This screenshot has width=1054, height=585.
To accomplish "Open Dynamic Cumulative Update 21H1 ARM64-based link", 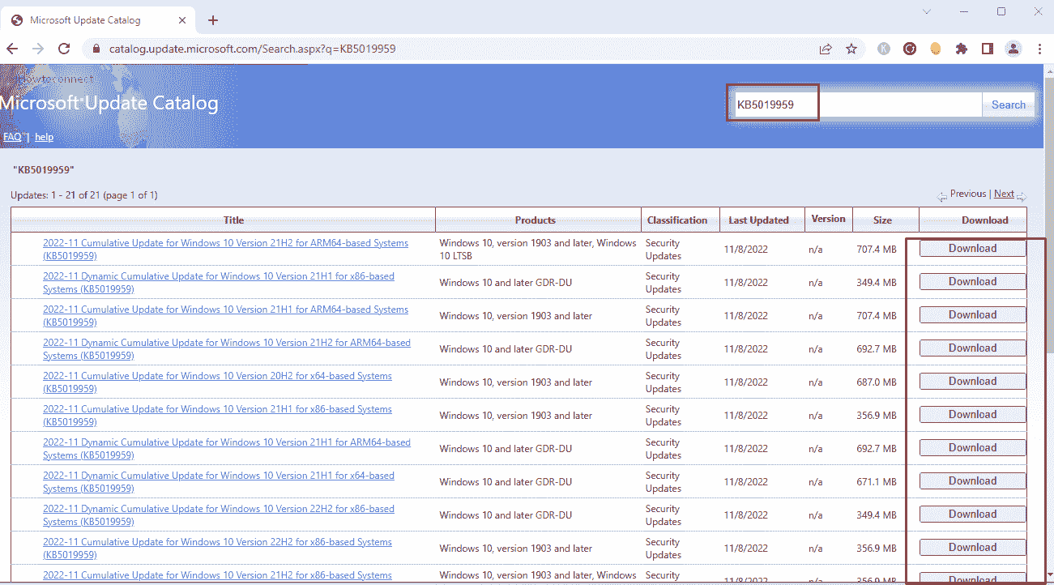I will 227,449.
